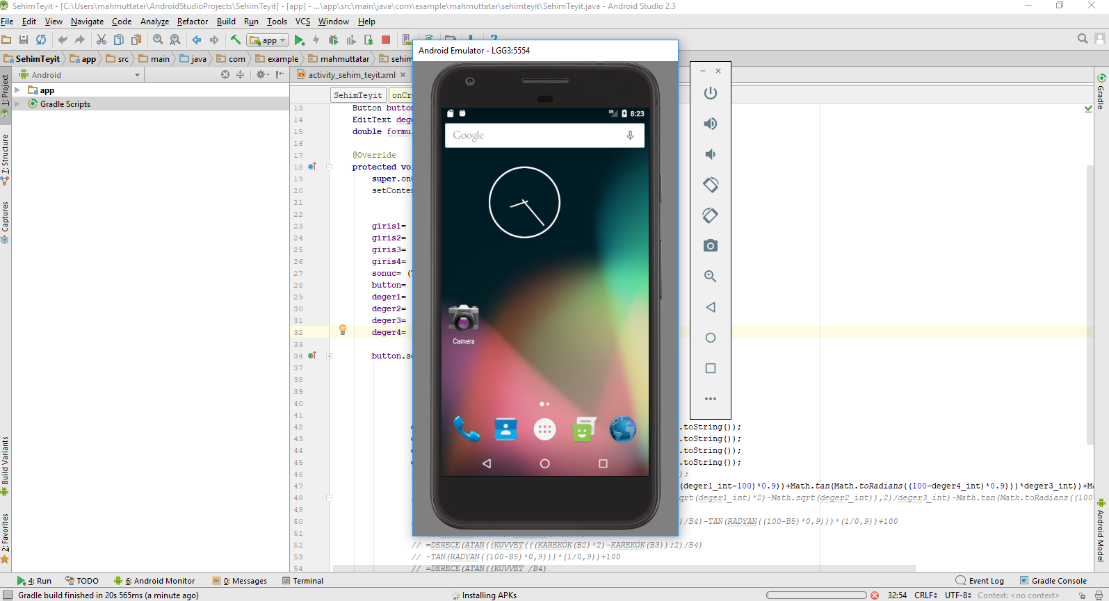Image resolution: width=1109 pixels, height=601 pixels.
Task: Expand the Gradle Scripts tree node
Action: pyautogui.click(x=17, y=104)
